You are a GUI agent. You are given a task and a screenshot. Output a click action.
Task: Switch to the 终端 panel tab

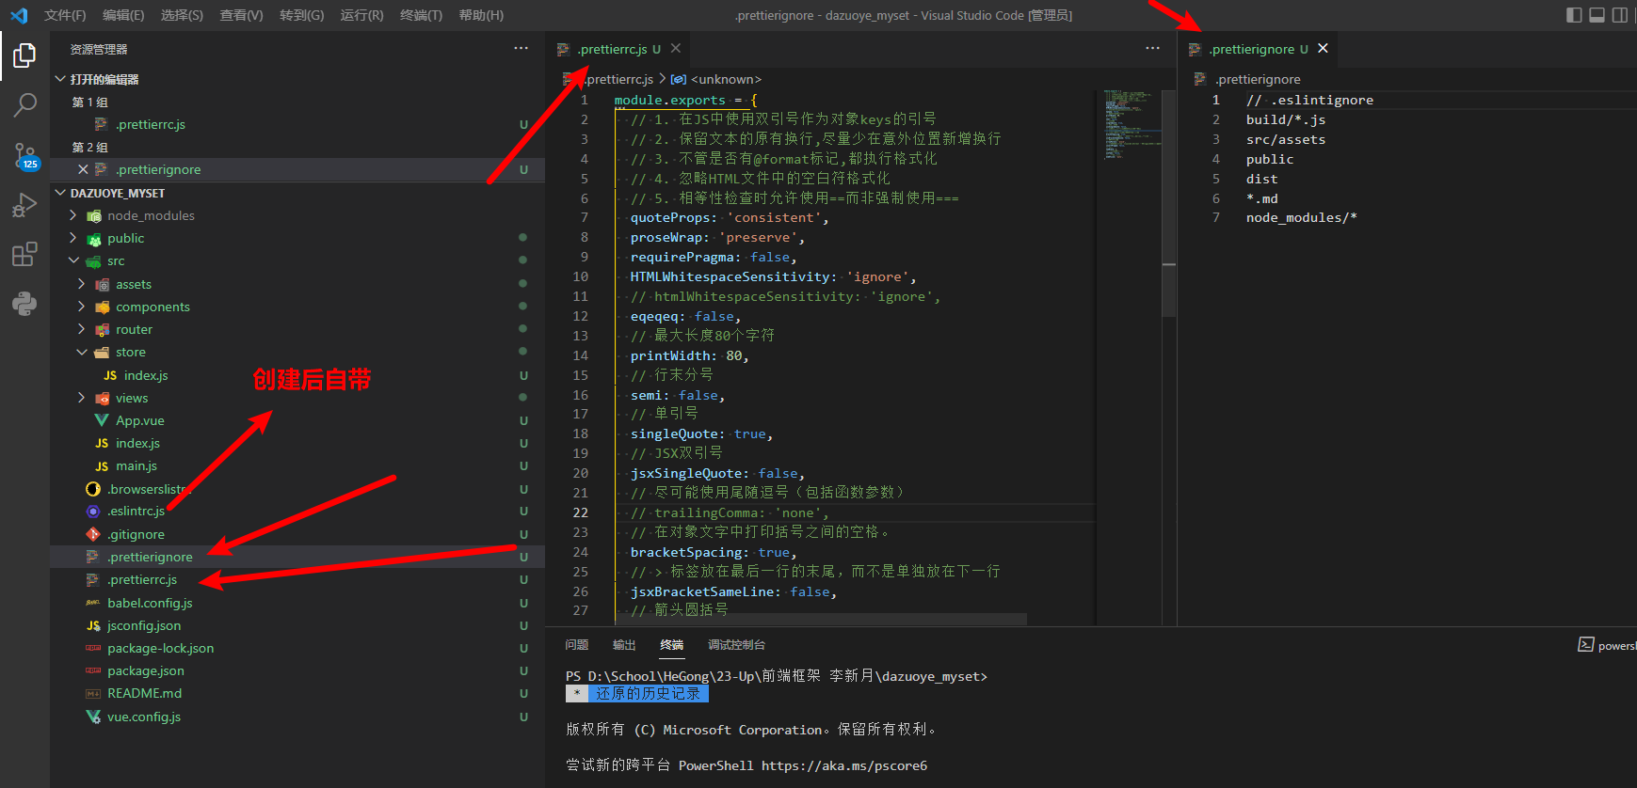pyautogui.click(x=672, y=645)
